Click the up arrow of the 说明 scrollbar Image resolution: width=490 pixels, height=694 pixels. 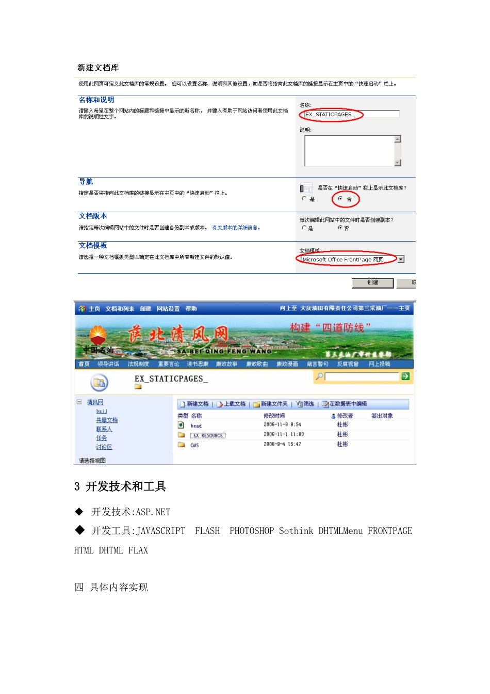pyautogui.click(x=398, y=139)
